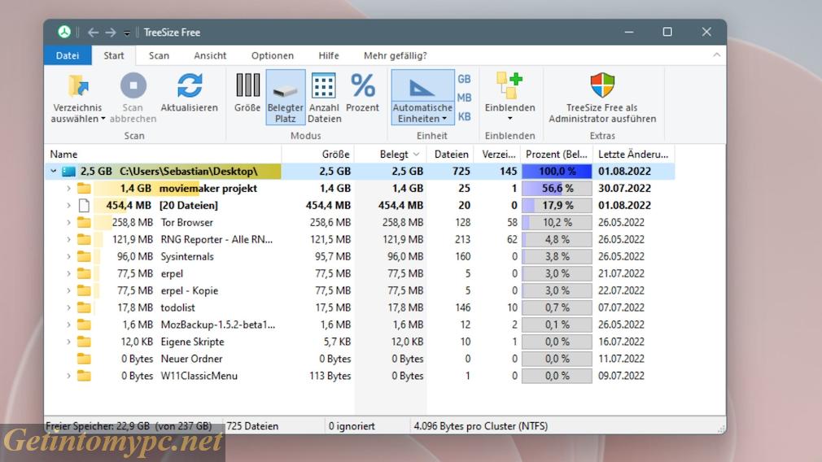This screenshot has width=822, height=462.
Task: Click the Desktop drive icon in root row
Action: (x=68, y=172)
